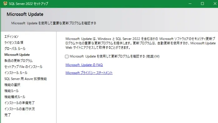Select 機能の選択 step

point(12,85)
